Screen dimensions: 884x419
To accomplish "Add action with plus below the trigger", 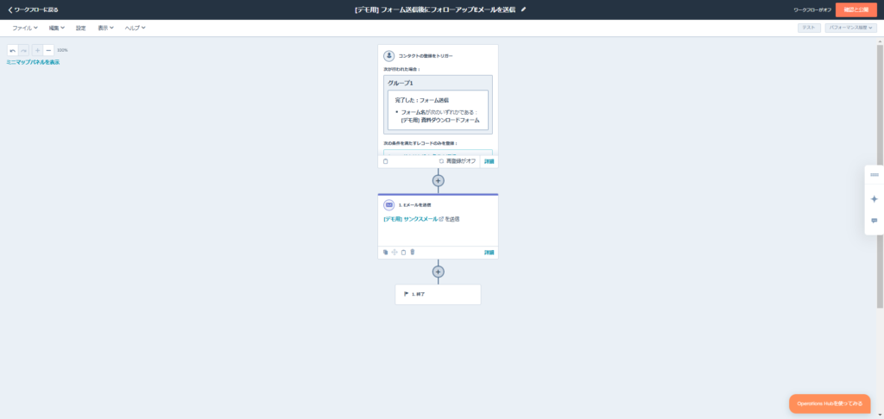I will click(438, 180).
